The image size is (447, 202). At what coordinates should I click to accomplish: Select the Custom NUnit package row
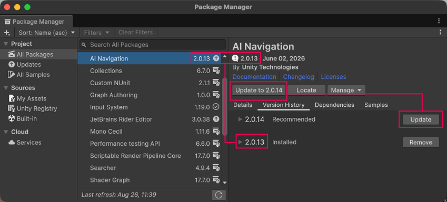[149, 83]
